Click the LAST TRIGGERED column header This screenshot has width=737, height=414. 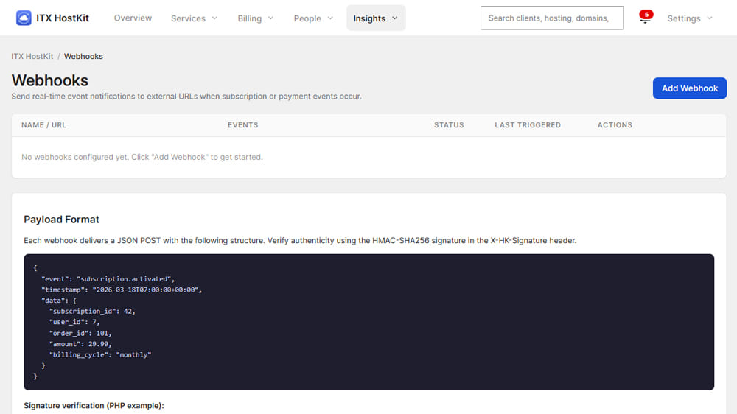[x=528, y=125]
